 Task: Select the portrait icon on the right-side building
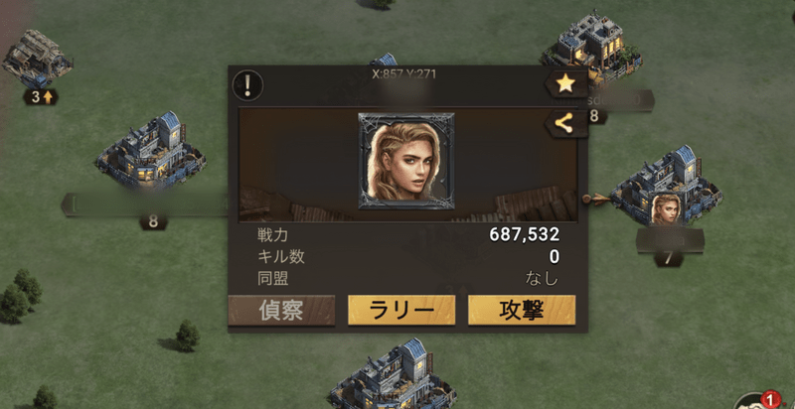666,209
